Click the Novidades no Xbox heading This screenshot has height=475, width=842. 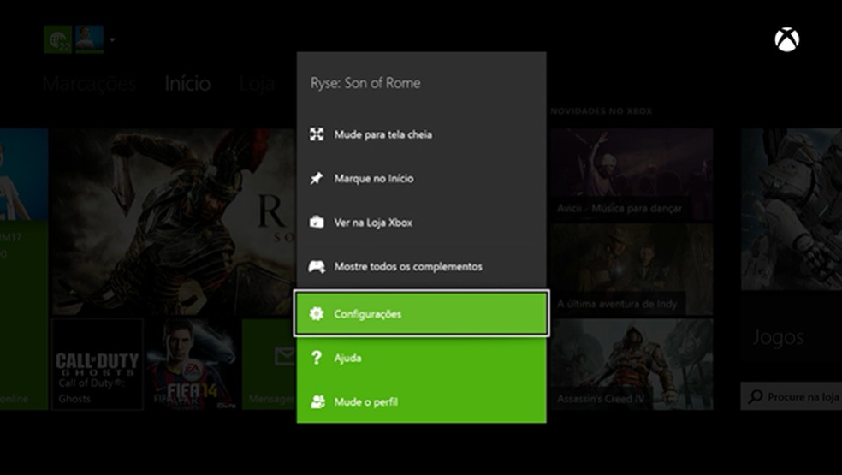pyautogui.click(x=601, y=111)
